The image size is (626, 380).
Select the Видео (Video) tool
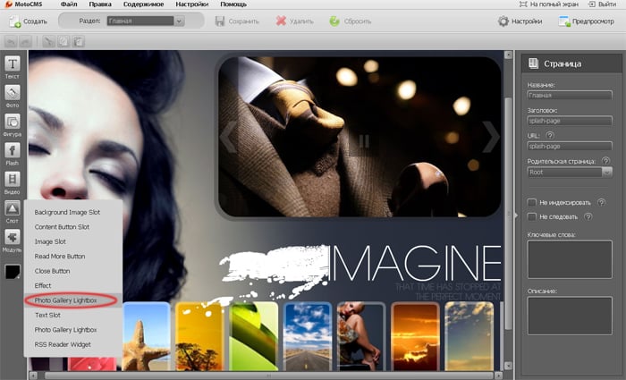pyautogui.click(x=13, y=182)
